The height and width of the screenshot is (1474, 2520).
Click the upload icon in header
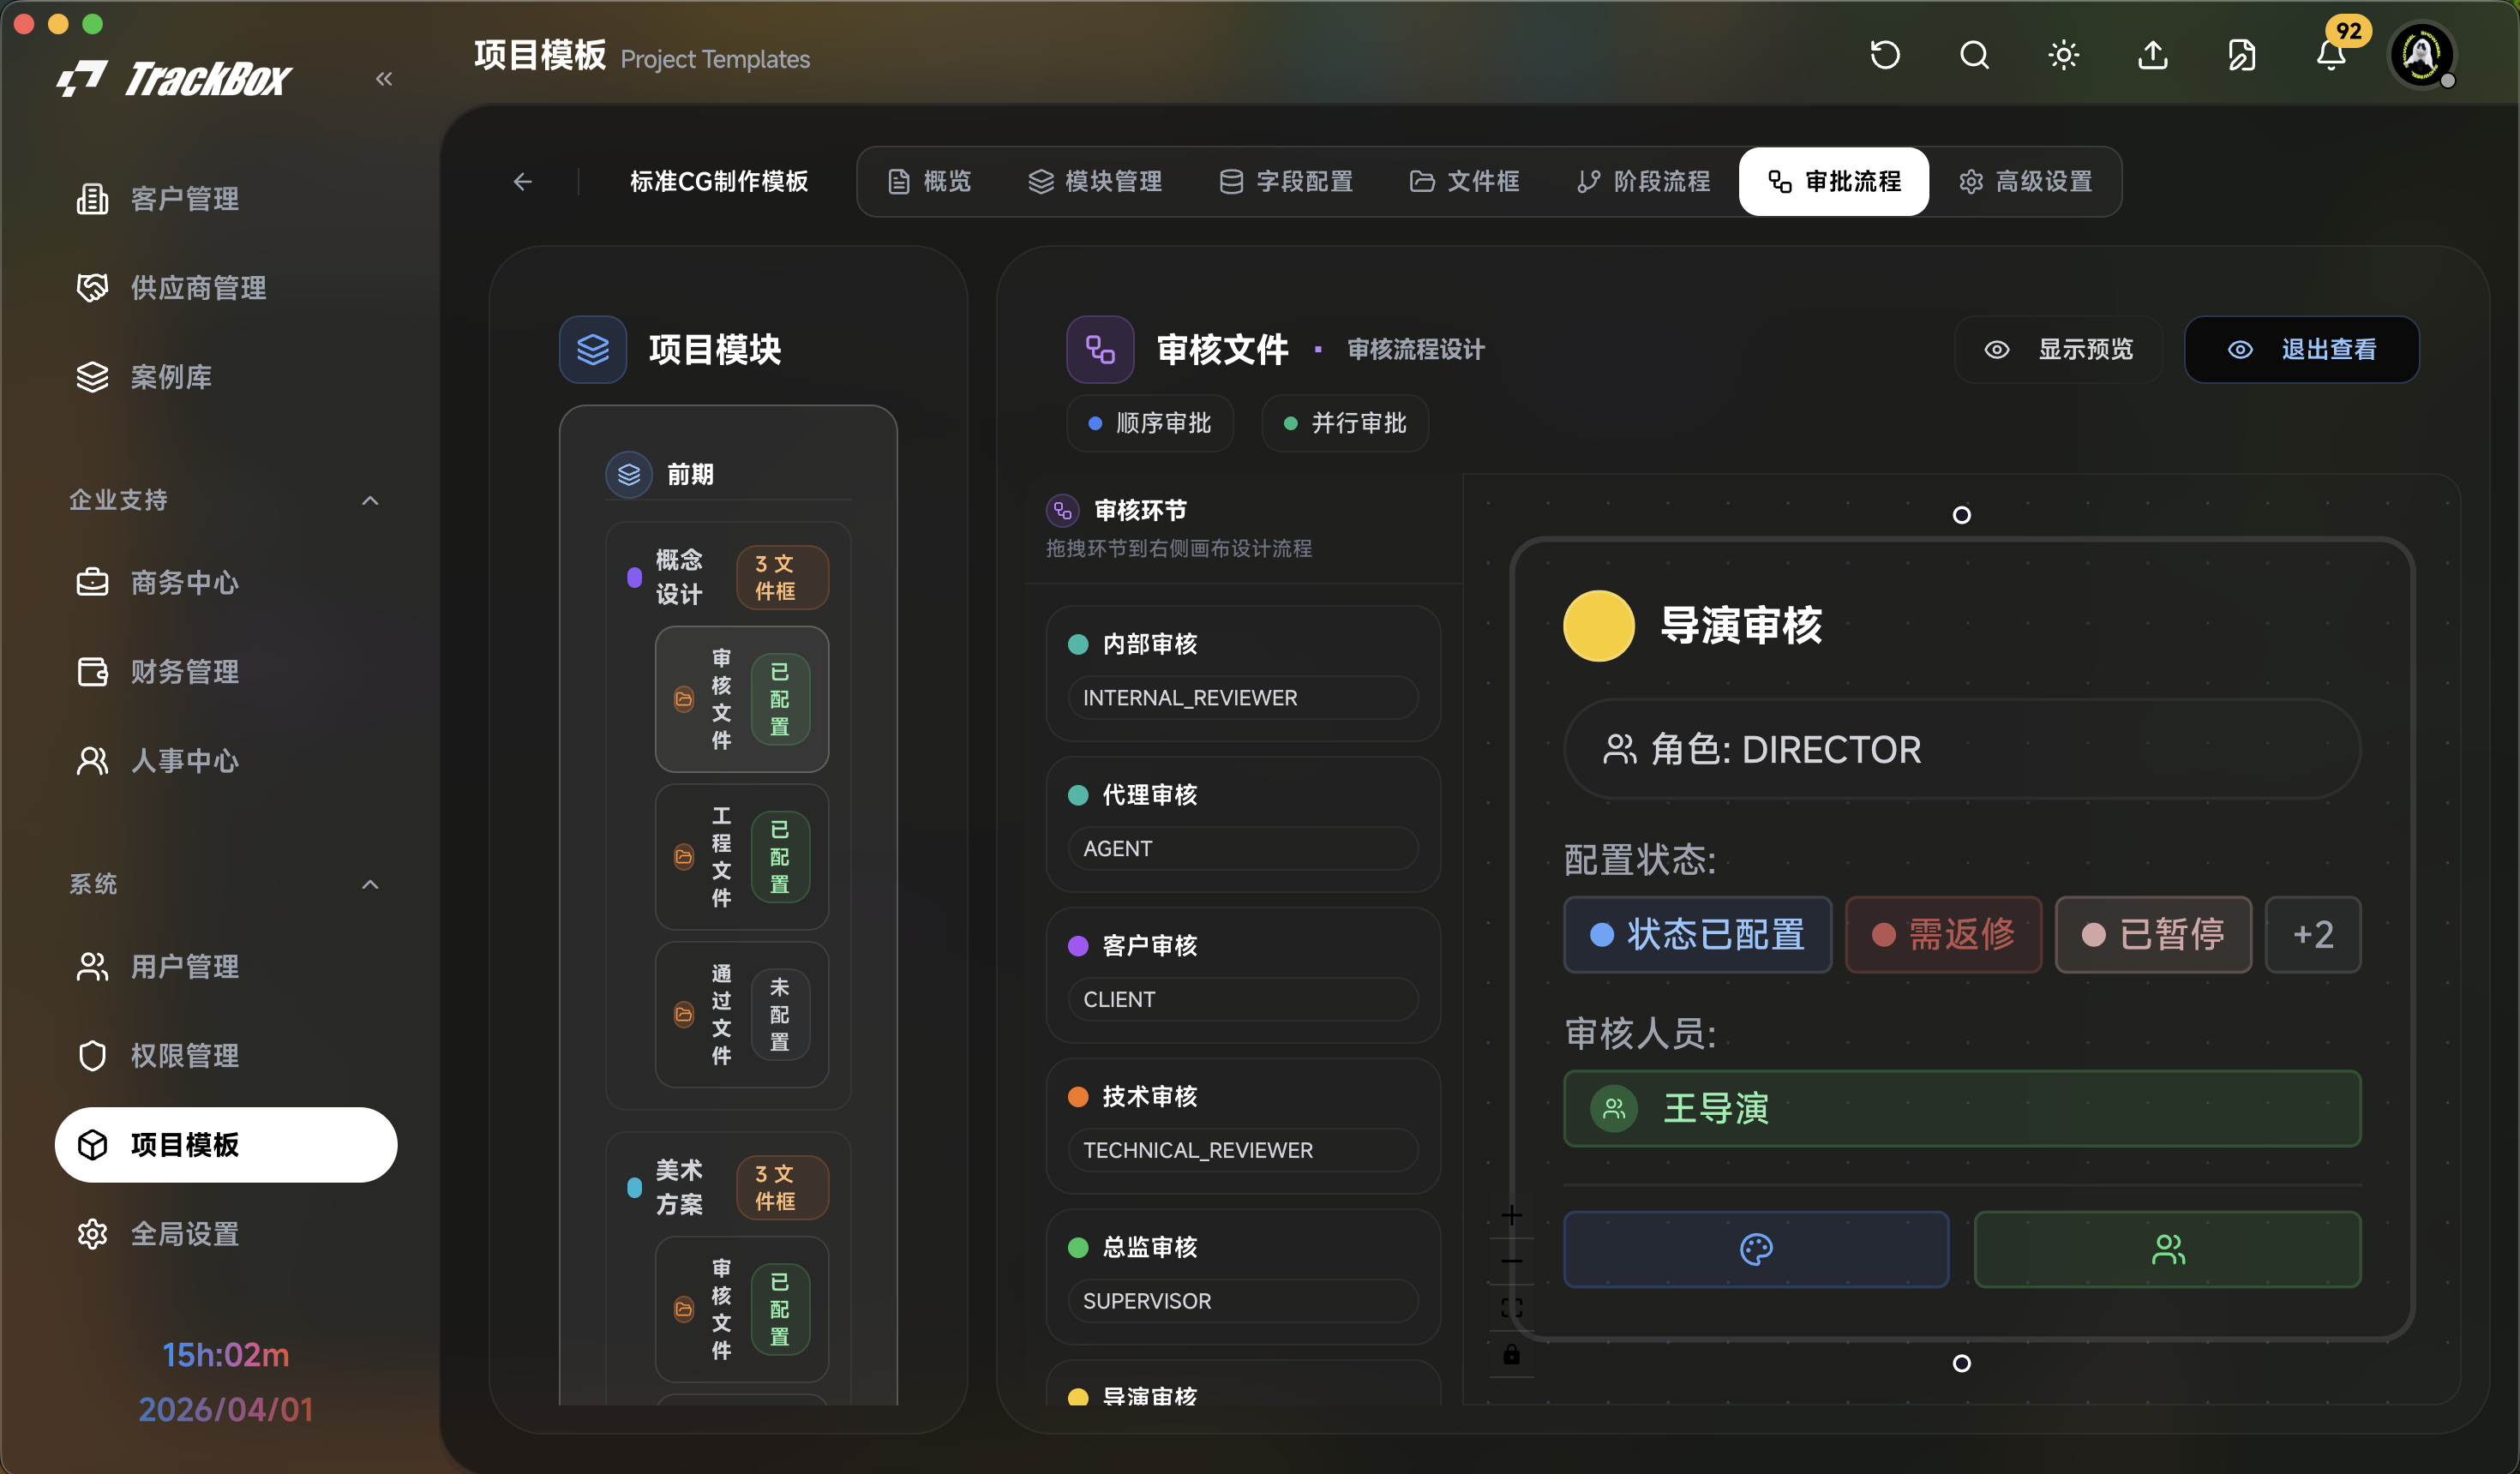(x=2153, y=55)
